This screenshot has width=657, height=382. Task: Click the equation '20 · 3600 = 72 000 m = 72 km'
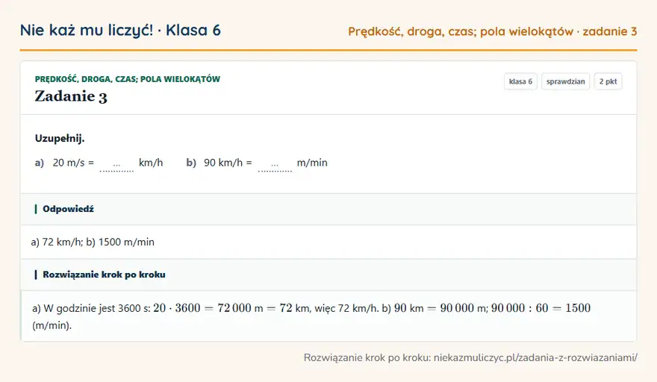(231, 308)
